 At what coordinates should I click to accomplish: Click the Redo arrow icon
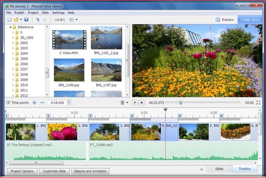45,20
